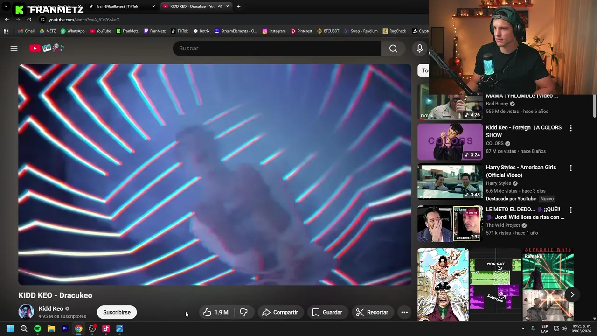The image size is (597, 336).
Task: Open Windows taskbar search
Action: (x=24, y=329)
